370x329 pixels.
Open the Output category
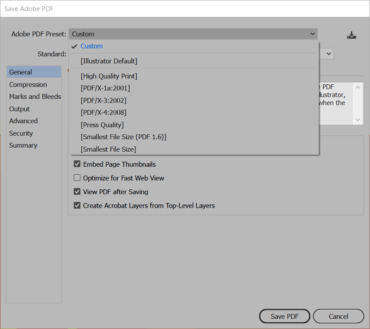click(34, 109)
